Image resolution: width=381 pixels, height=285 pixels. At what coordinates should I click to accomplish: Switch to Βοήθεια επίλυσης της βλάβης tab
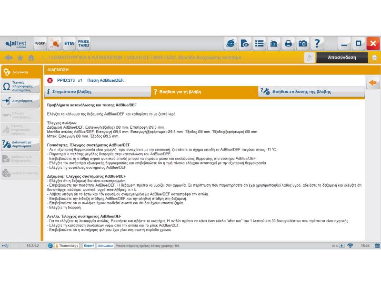coord(311,91)
